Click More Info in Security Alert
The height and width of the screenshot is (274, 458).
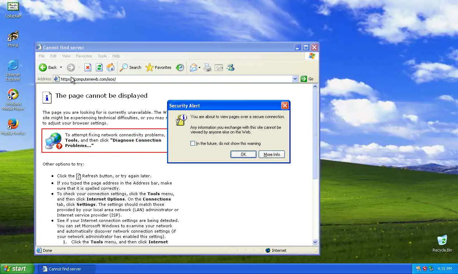click(x=272, y=154)
